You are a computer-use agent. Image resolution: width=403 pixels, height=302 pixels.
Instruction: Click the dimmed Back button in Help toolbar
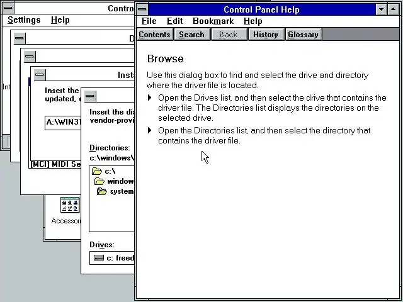[228, 35]
